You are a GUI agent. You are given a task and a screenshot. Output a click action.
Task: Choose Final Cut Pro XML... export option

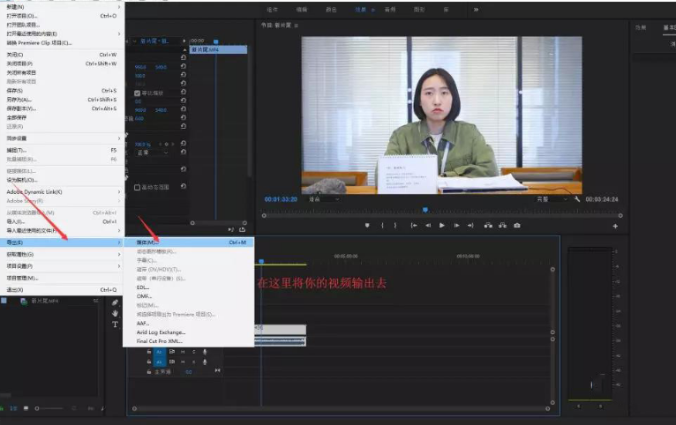[x=189, y=341]
